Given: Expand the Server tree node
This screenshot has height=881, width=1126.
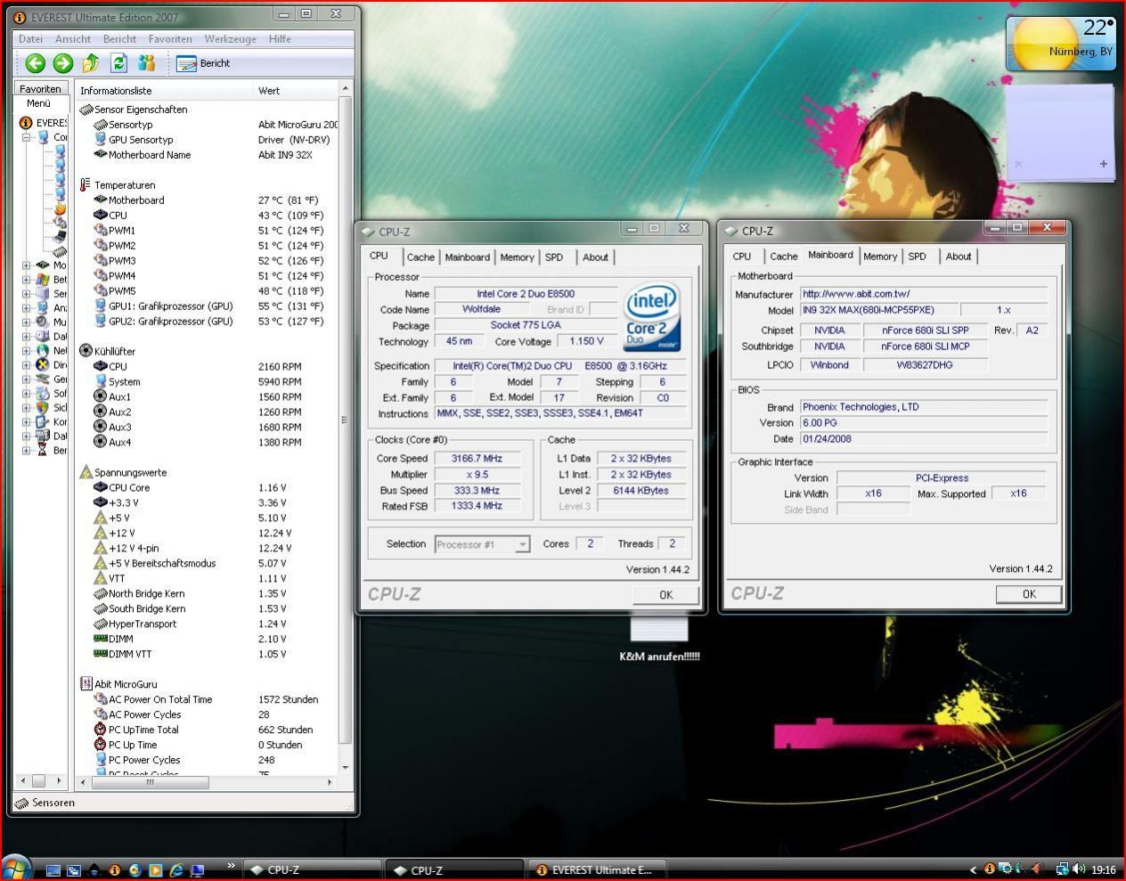Looking at the screenshot, I should point(27,294).
